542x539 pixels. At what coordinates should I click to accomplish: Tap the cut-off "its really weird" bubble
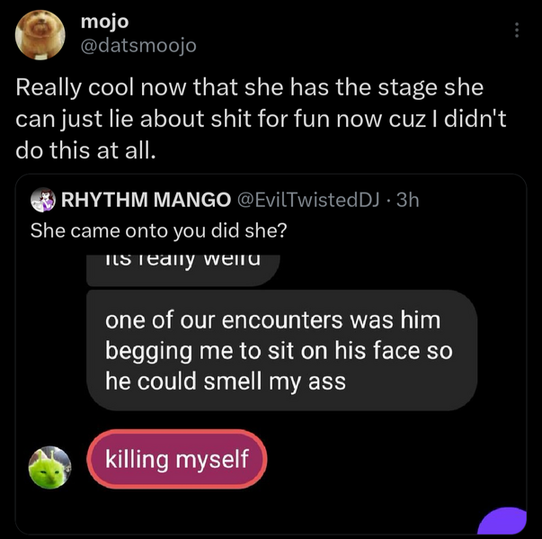click(x=183, y=266)
